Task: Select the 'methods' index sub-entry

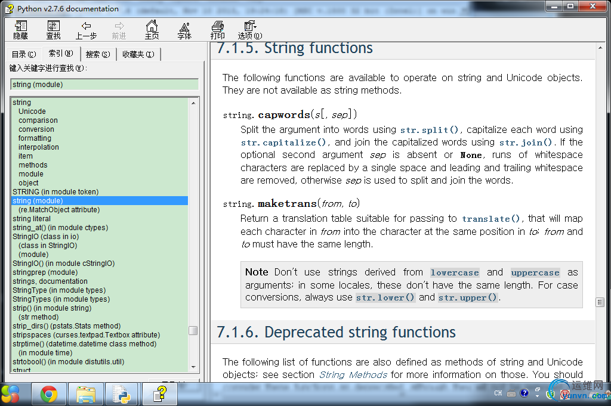Action: click(33, 165)
